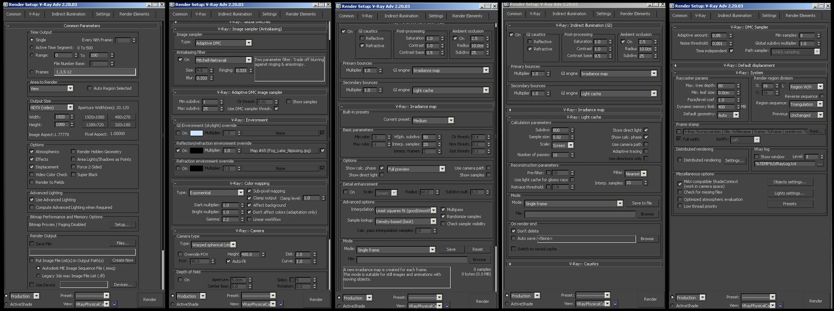
Task: Click Save to file in Light cache Mode
Action: coord(642,203)
